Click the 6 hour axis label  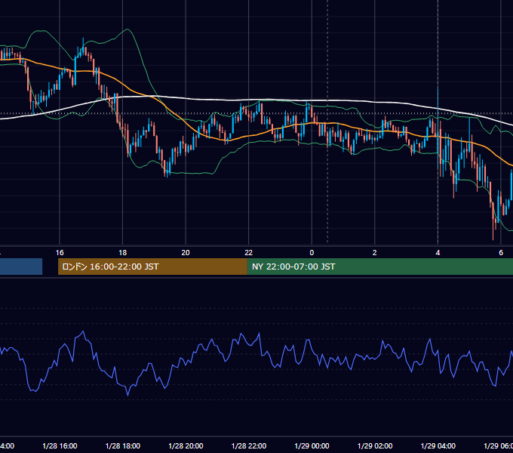(501, 253)
